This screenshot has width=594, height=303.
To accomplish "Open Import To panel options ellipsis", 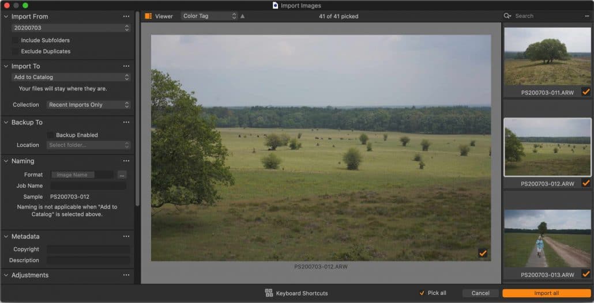I will coord(126,66).
